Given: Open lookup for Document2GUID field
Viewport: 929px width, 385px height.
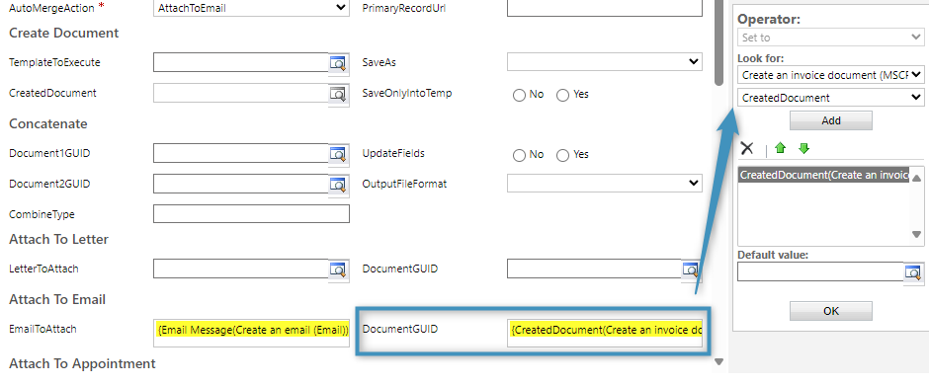Looking at the screenshot, I should click(338, 185).
